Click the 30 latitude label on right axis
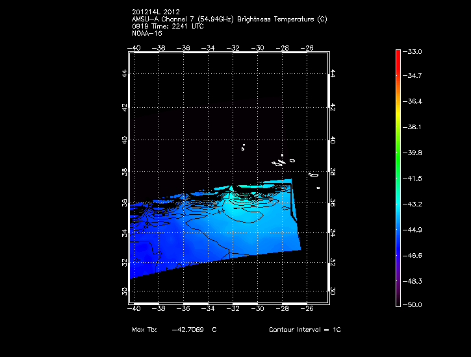Image resolution: width=471 pixels, height=357 pixels. point(332,291)
